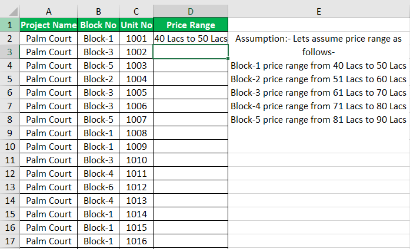Viewport: 410px width, 249px height.
Task: Click the Unit No header cell
Action: pyautogui.click(x=136, y=25)
